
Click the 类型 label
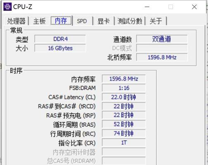22,40
